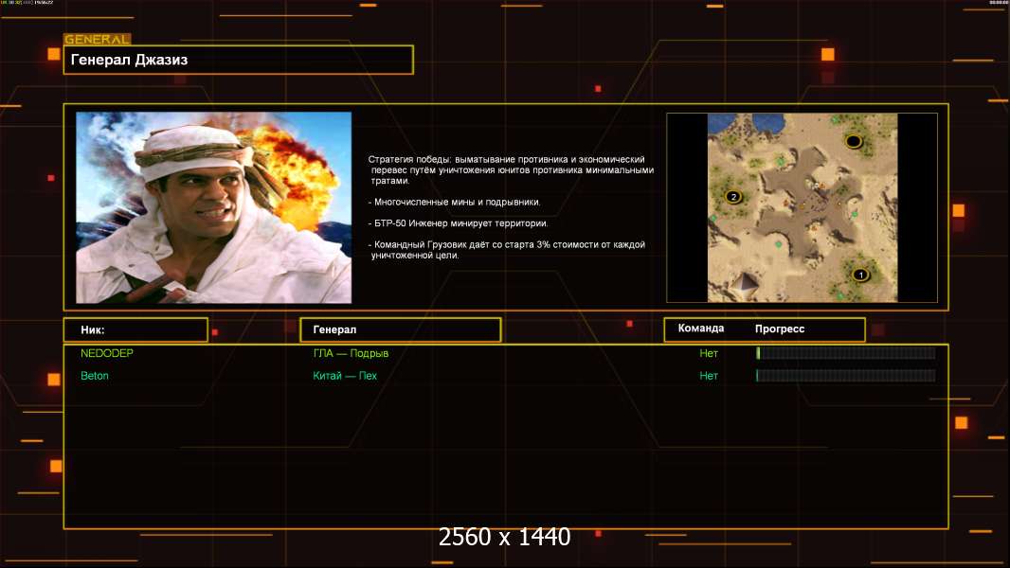Screen dimensions: 1010x568
Task: Select the 'Генерал' column header
Action: tap(400, 329)
